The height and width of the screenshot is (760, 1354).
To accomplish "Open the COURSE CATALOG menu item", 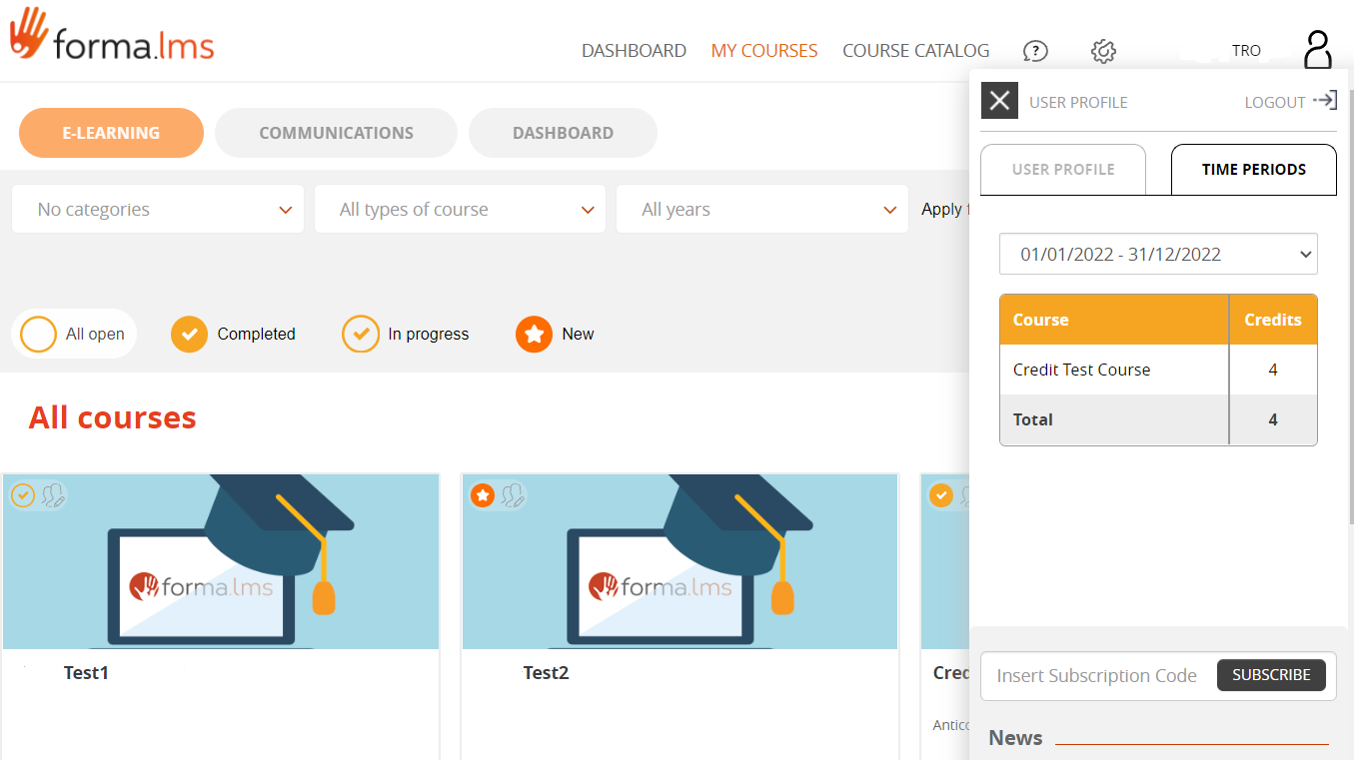I will [x=915, y=50].
